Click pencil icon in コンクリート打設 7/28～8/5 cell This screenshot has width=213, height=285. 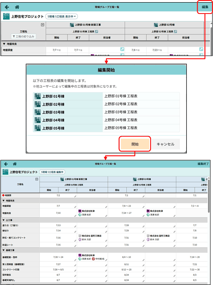click(x=75, y=271)
